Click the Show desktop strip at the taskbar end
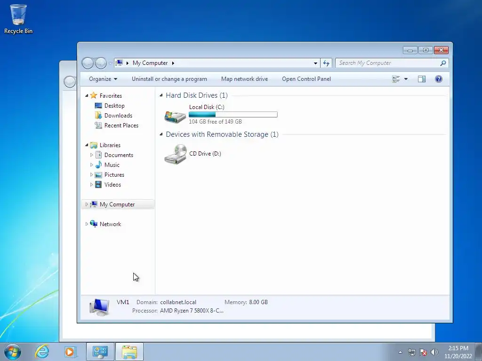 (x=479, y=352)
